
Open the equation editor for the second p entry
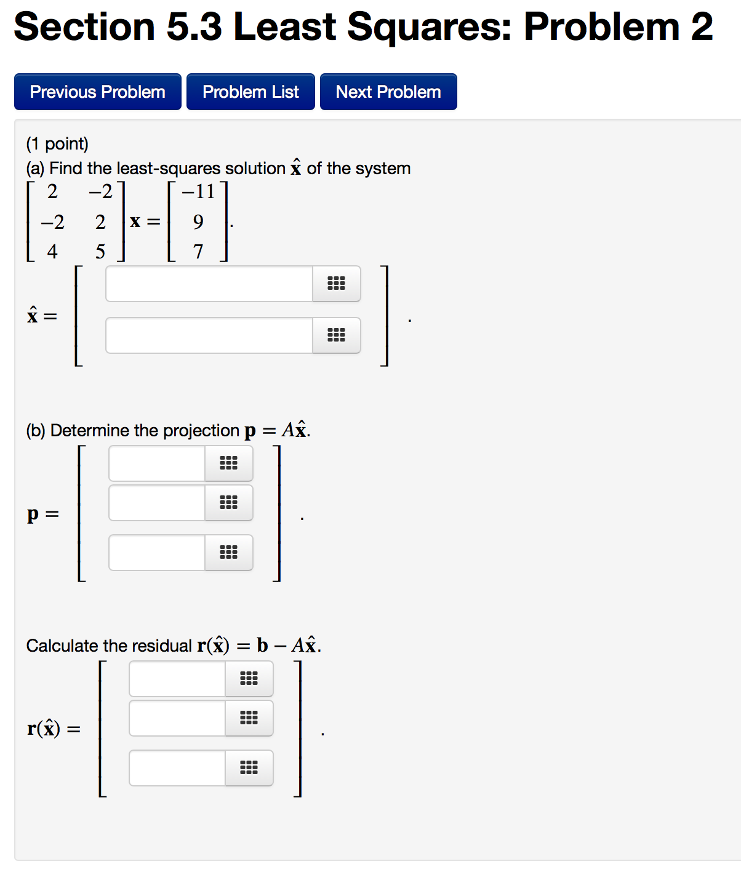coord(228,503)
